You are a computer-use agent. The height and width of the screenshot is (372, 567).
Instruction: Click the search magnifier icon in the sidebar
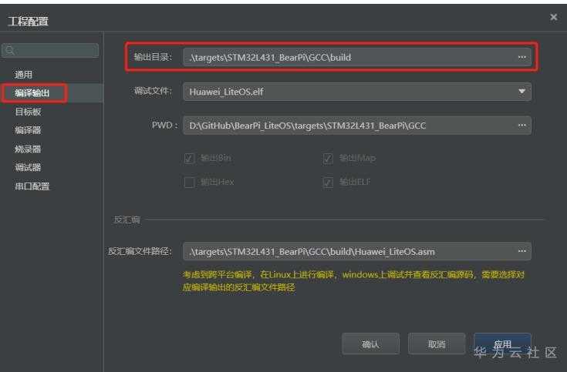tap(10, 50)
